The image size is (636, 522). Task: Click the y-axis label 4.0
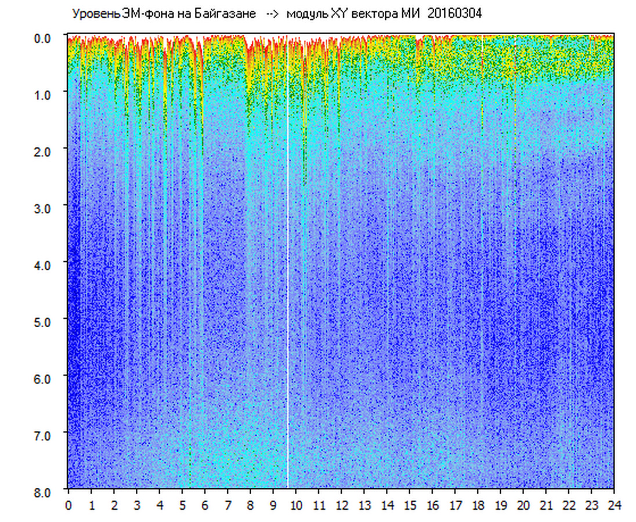[44, 264]
